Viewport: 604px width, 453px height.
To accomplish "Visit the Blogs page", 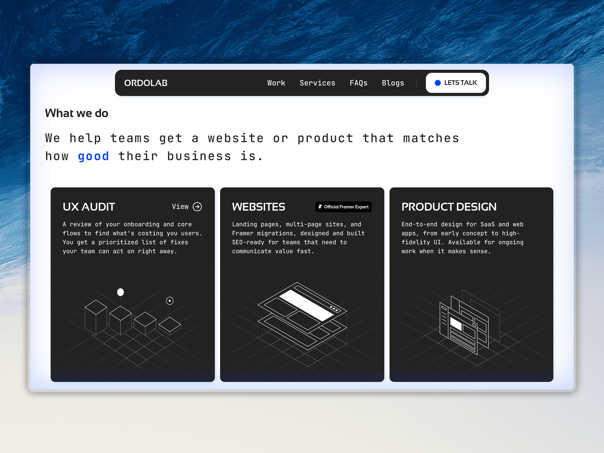I will 393,83.
